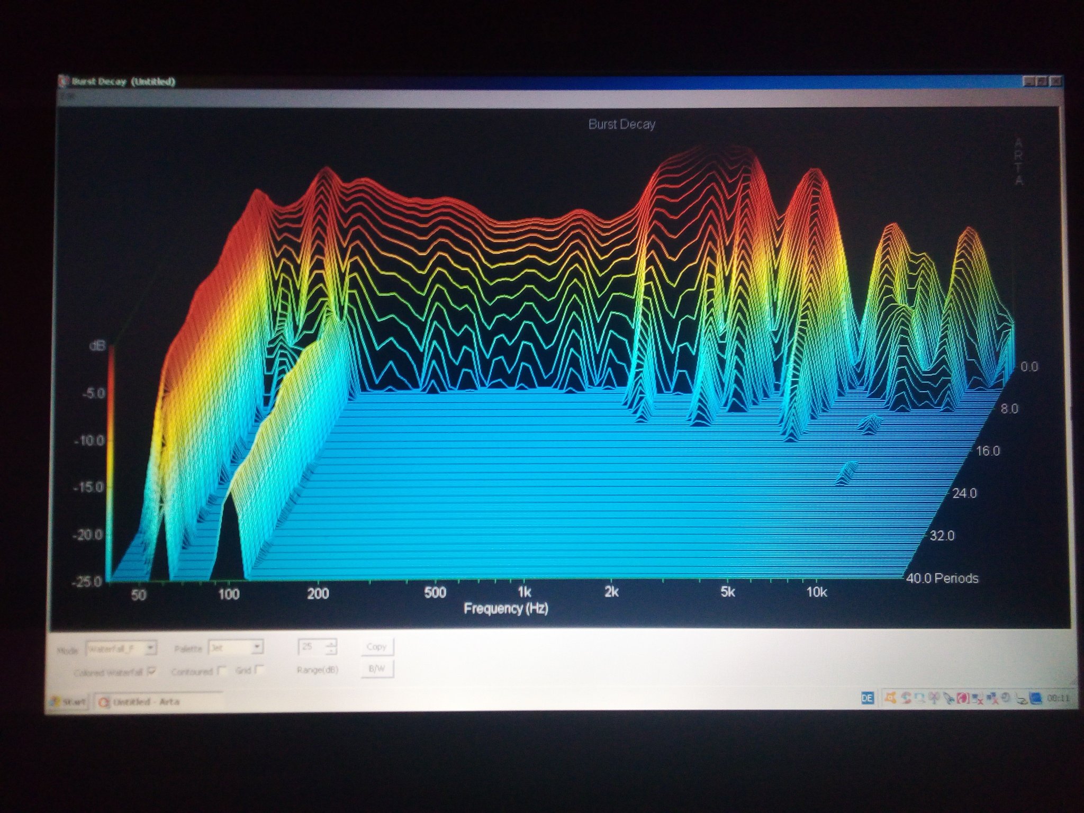Click the 5k frequency axis tick label
Image resolution: width=1084 pixels, height=813 pixels.
click(727, 592)
